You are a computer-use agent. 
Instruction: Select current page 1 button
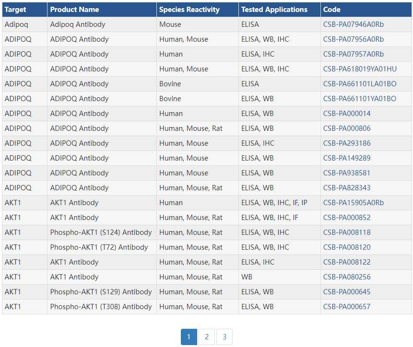[189, 337]
